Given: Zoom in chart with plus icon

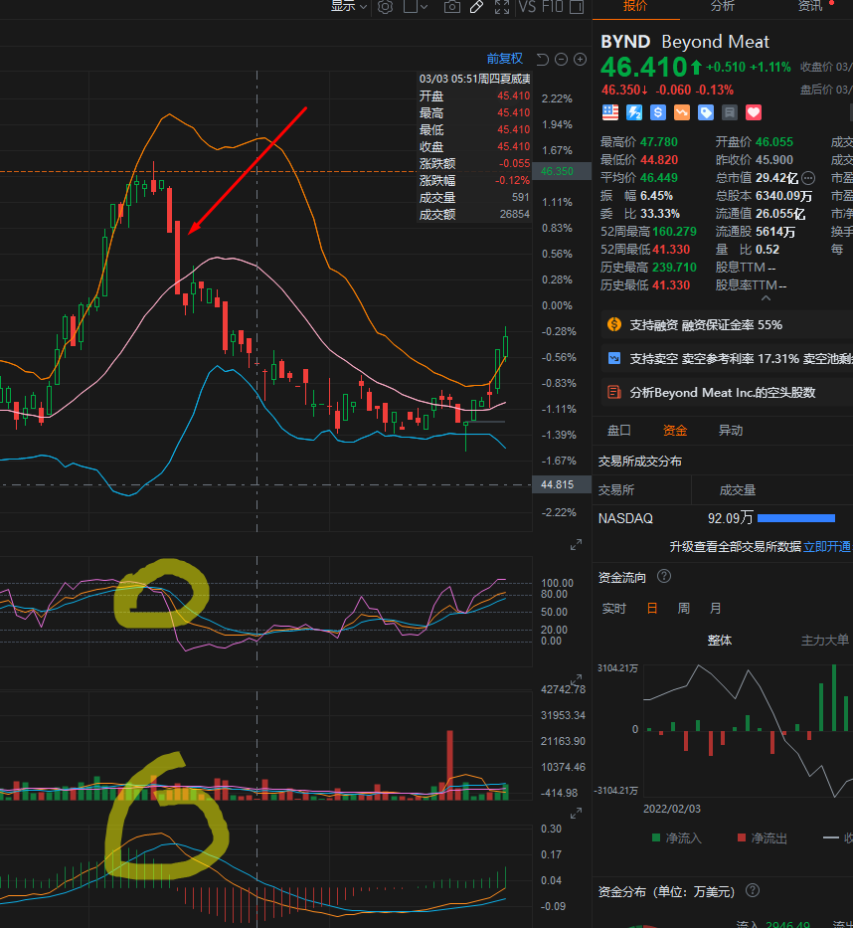Looking at the screenshot, I should pyautogui.click(x=581, y=60).
